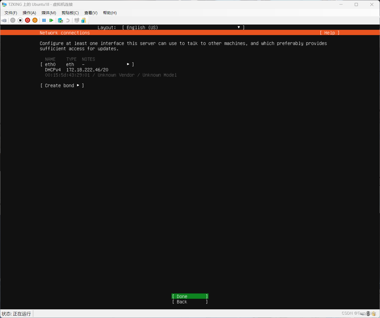Open the 操作(A) menu
The width and height of the screenshot is (380, 318).
pos(29,13)
